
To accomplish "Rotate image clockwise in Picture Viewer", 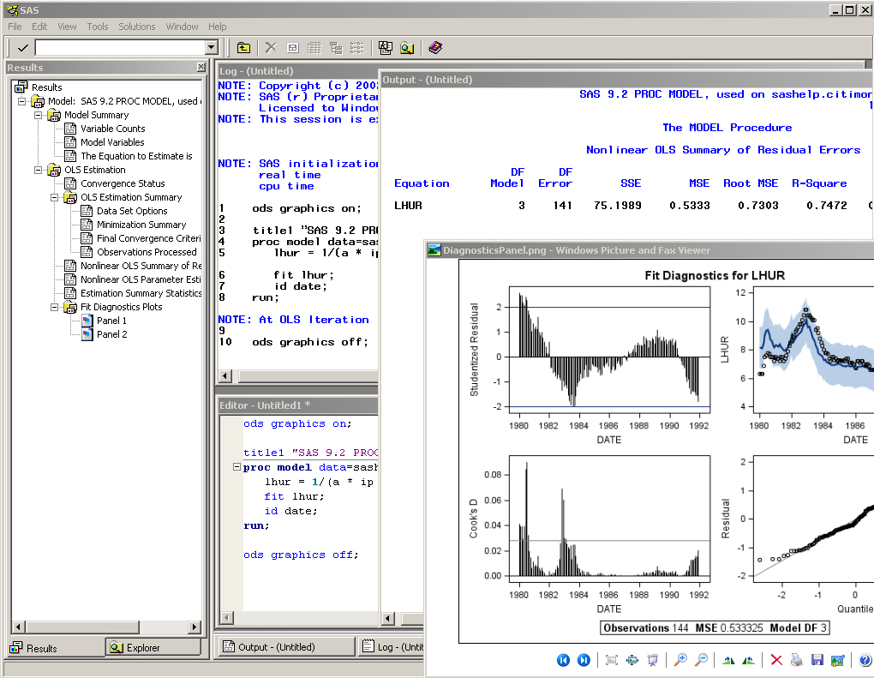I will (x=728, y=660).
